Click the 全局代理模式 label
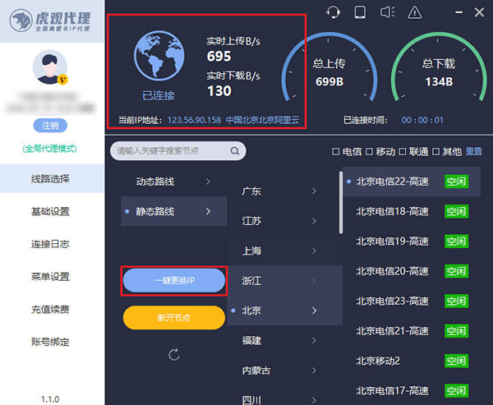Viewport: 493px width, 405px height. [50, 149]
